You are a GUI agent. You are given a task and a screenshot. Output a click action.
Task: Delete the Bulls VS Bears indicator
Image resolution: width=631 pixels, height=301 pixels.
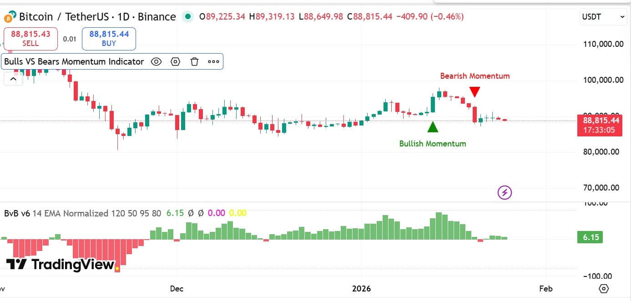point(194,61)
